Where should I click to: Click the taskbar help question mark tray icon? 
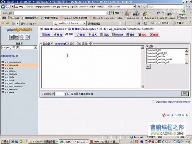142,142
